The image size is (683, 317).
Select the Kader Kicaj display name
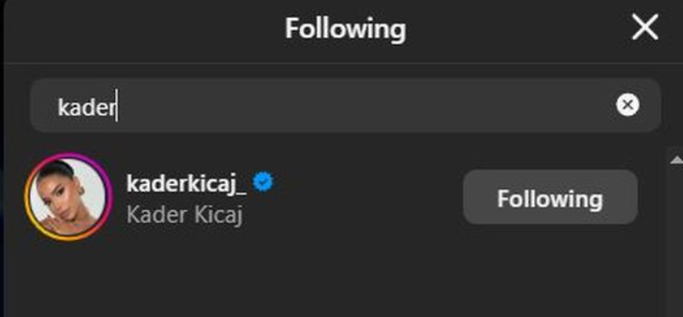point(184,215)
